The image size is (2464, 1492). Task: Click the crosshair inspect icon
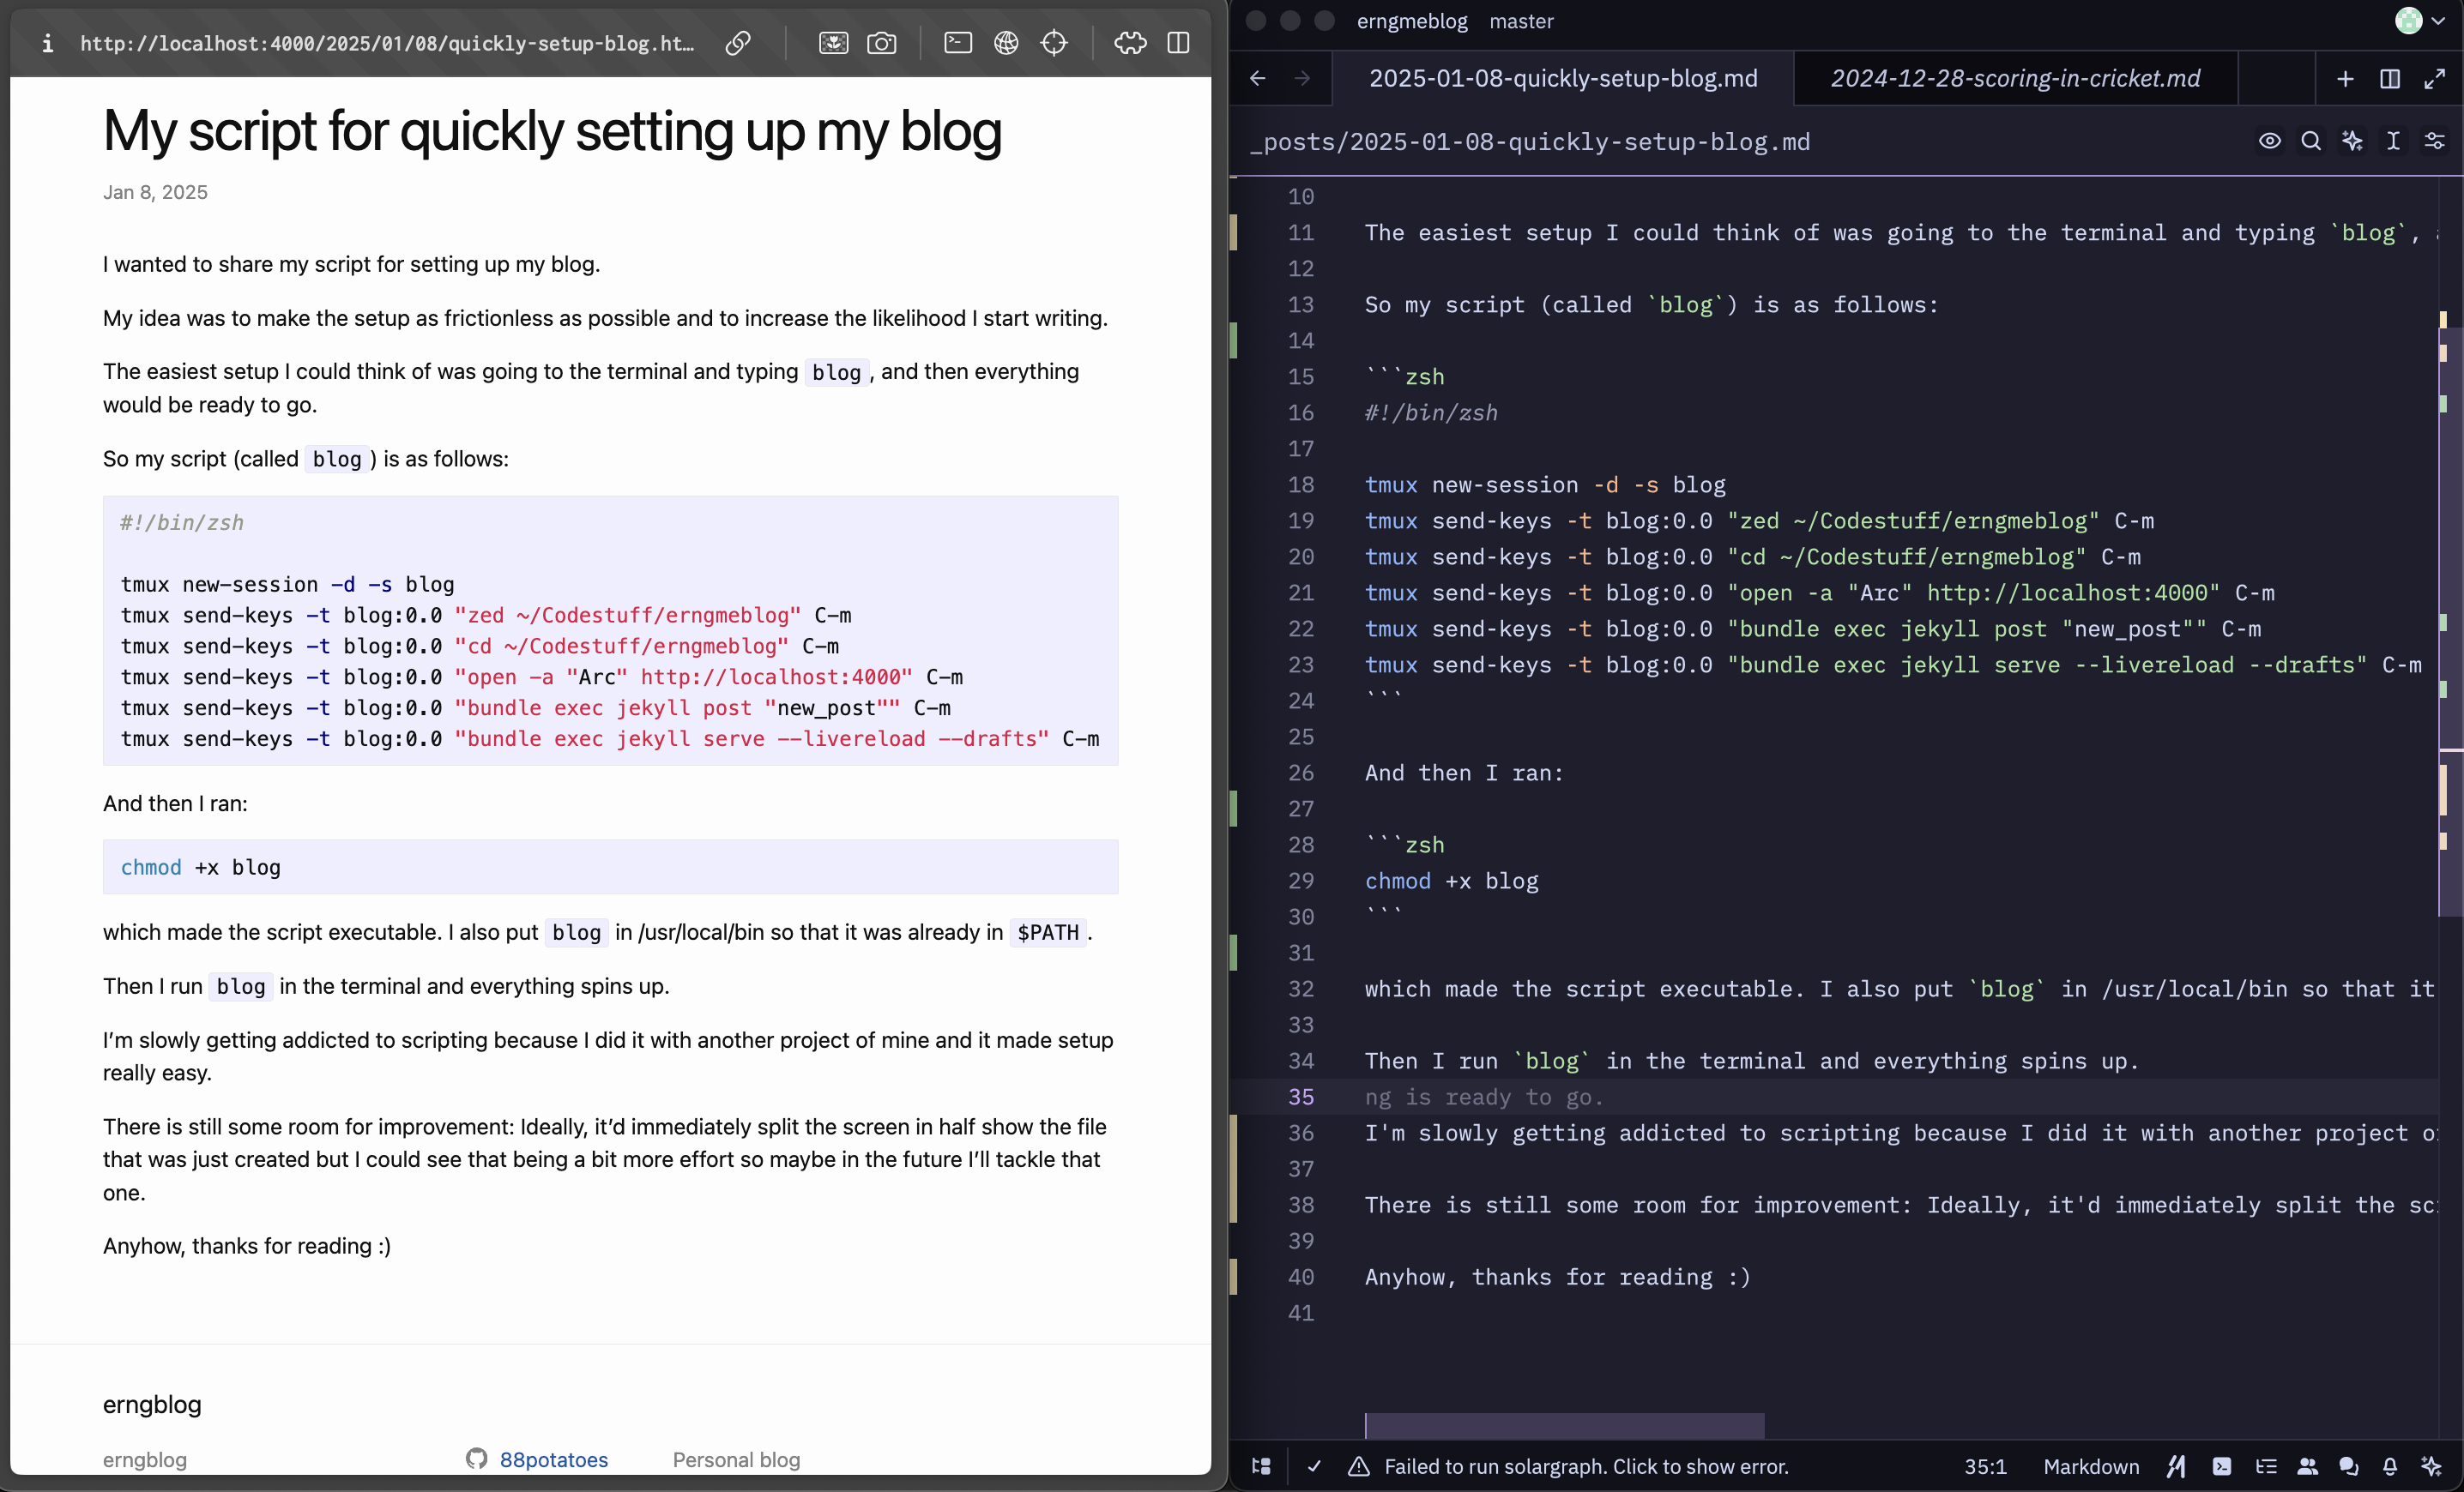(1054, 43)
